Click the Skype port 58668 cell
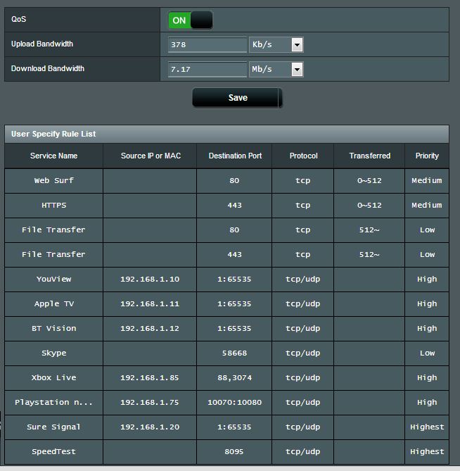The image size is (460, 471). (x=234, y=353)
